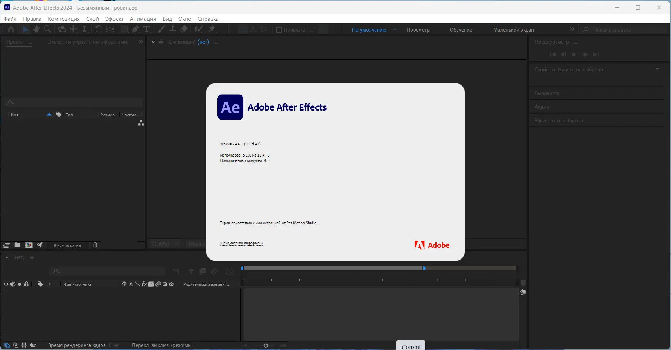Switch to Просмотр workspace
Image resolution: width=671 pixels, height=350 pixels.
418,30
